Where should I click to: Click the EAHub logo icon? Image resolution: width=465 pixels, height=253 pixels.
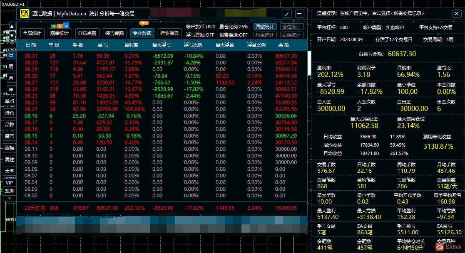click(x=440, y=246)
